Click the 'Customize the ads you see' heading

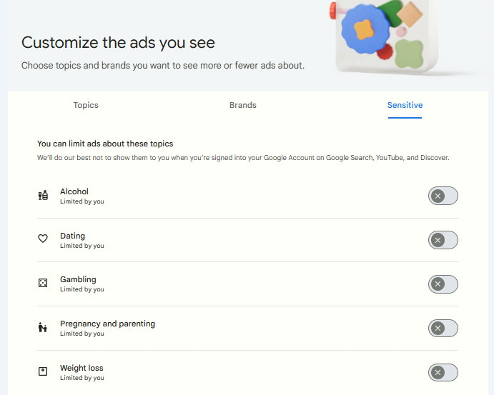coord(118,42)
